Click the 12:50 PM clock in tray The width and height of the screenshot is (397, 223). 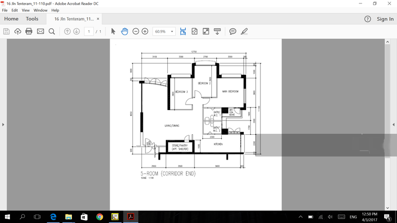point(369,214)
